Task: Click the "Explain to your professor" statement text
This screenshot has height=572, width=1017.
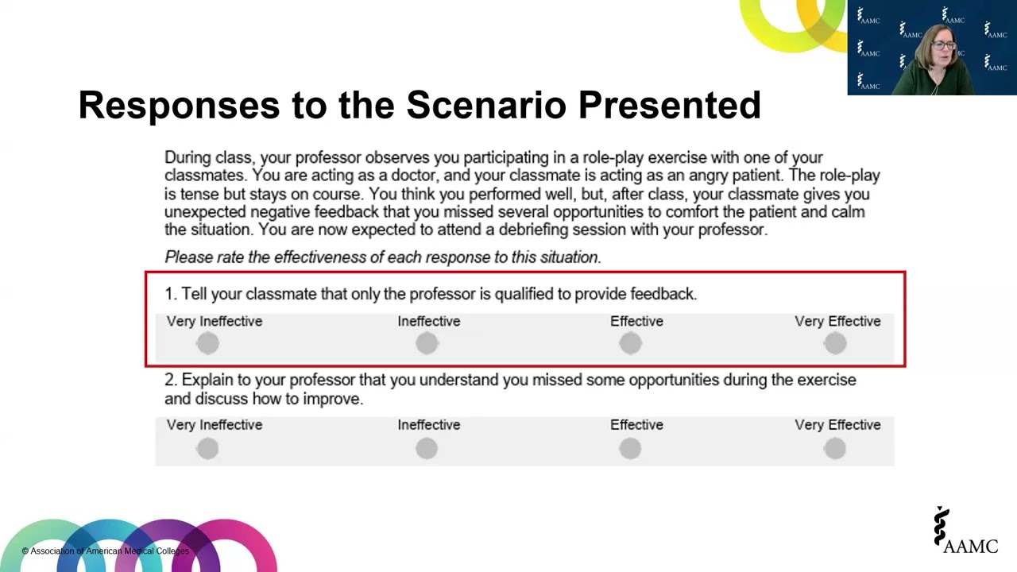Action: pyautogui.click(x=510, y=389)
